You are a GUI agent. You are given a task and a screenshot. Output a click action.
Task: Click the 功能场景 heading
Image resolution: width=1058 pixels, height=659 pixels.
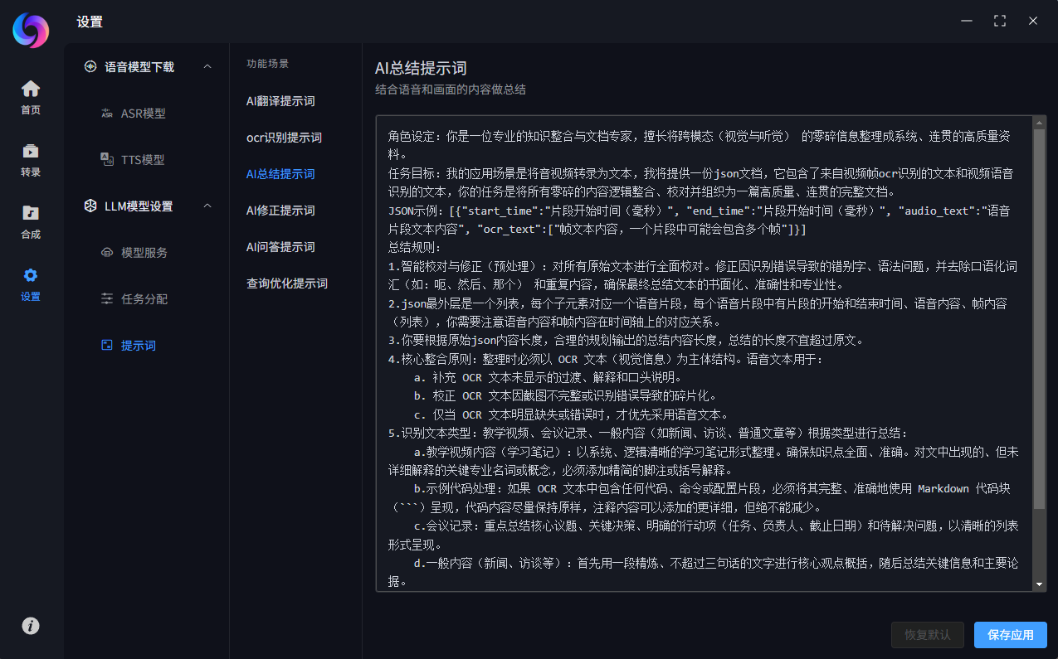[x=267, y=64]
